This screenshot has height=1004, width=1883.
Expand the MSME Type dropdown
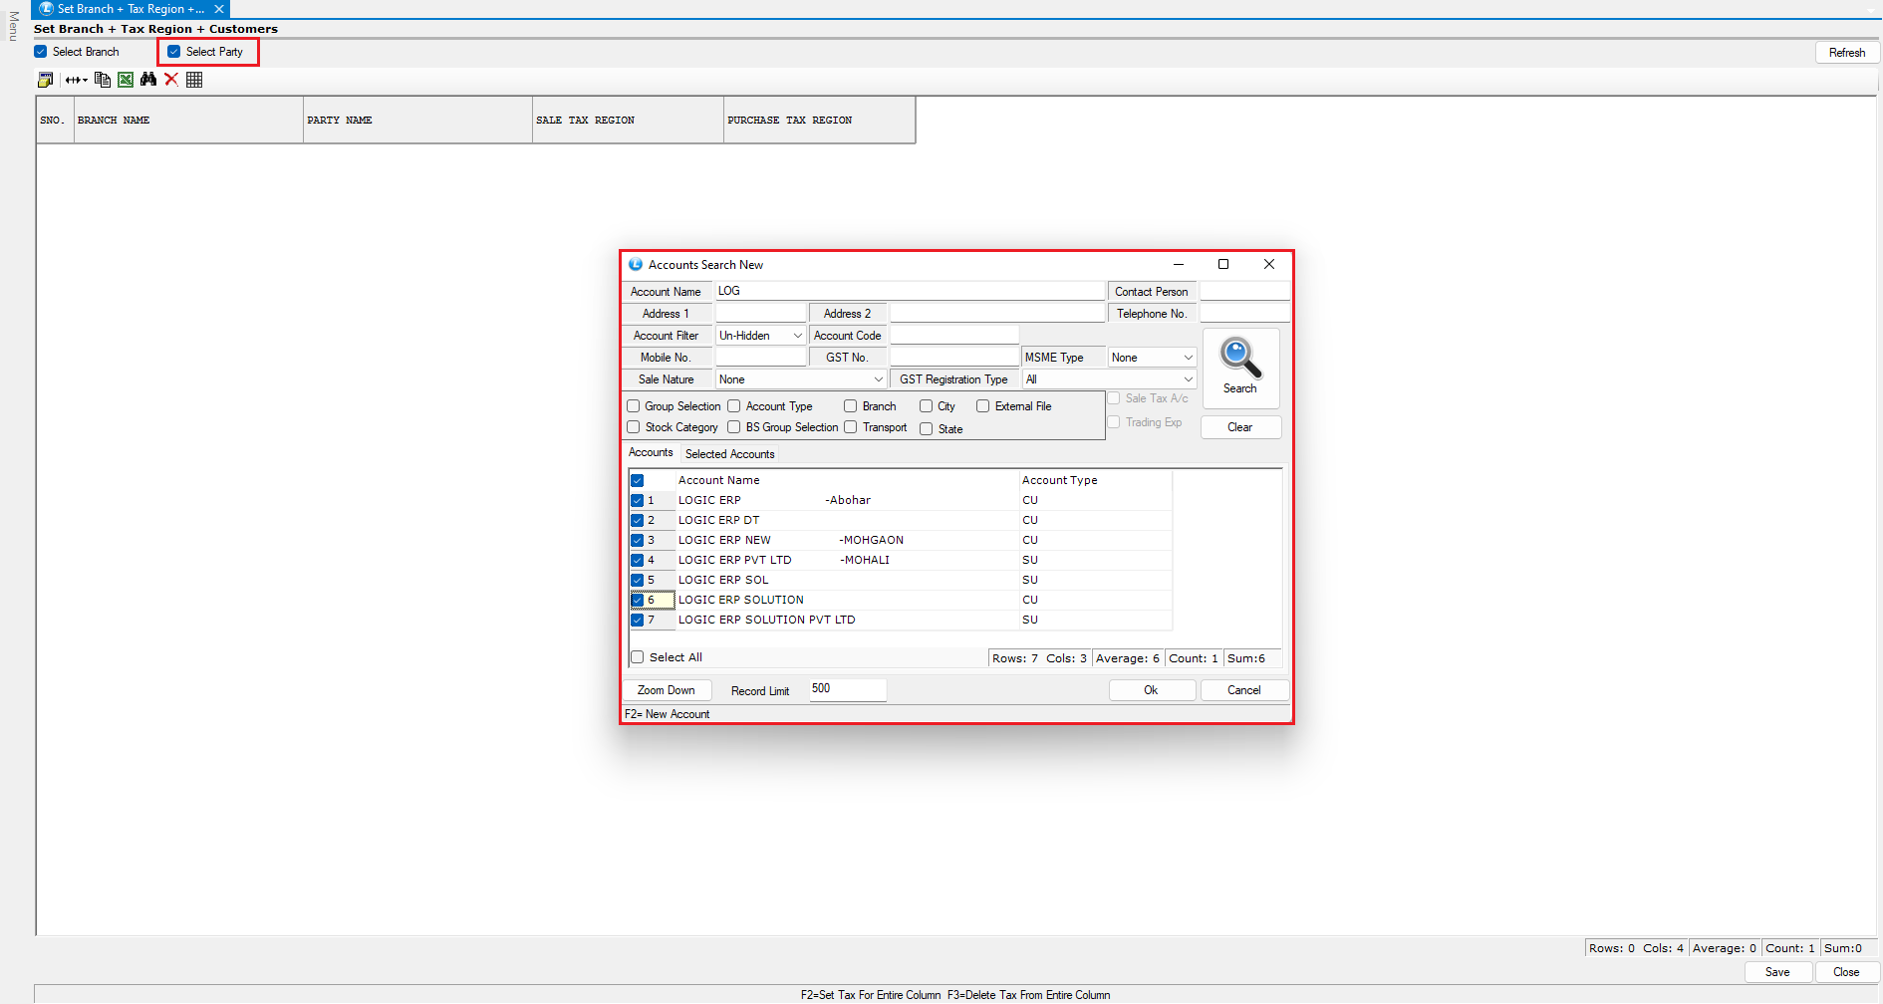tap(1188, 358)
